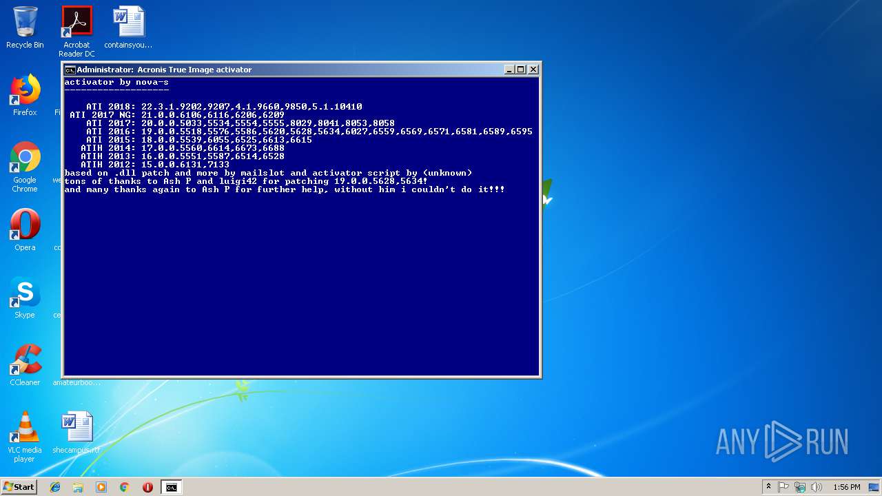882x496 pixels.
Task: Open the clock showing 1:56 PM
Action: click(846, 487)
